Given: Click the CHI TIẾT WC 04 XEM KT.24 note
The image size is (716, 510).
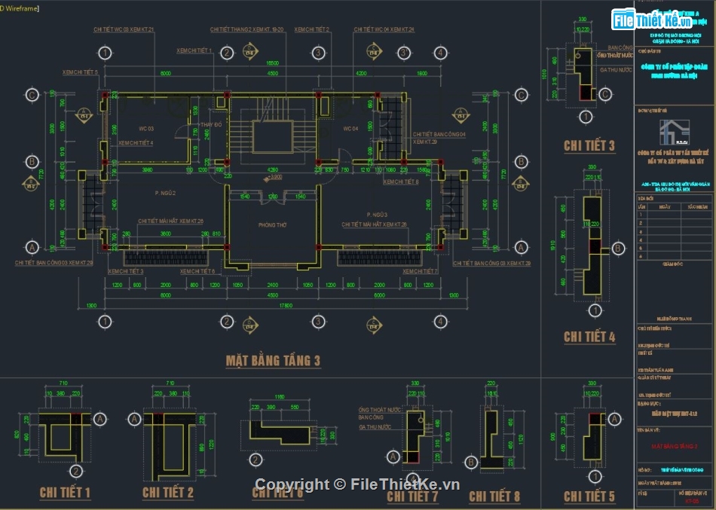Looking at the screenshot, I should point(384,29).
